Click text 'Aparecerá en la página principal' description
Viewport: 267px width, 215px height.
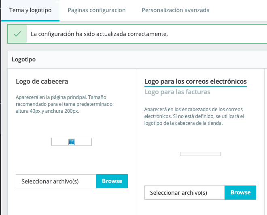(x=65, y=104)
